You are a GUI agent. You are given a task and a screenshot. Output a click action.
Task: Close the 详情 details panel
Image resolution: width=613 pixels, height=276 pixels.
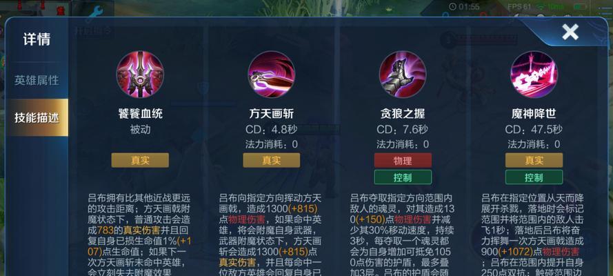point(570,32)
